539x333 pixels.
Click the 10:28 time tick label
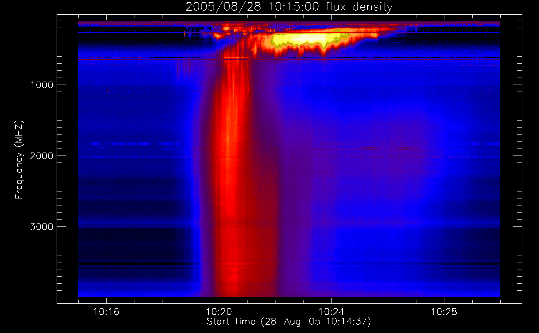[x=444, y=312]
